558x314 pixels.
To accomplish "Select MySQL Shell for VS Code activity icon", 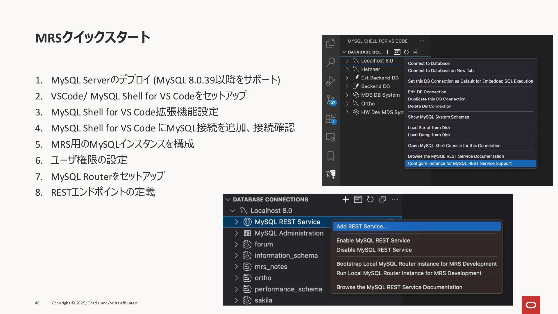I will [x=331, y=174].
